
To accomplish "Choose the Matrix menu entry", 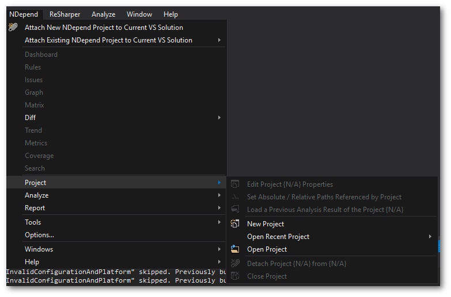I will point(116,105).
